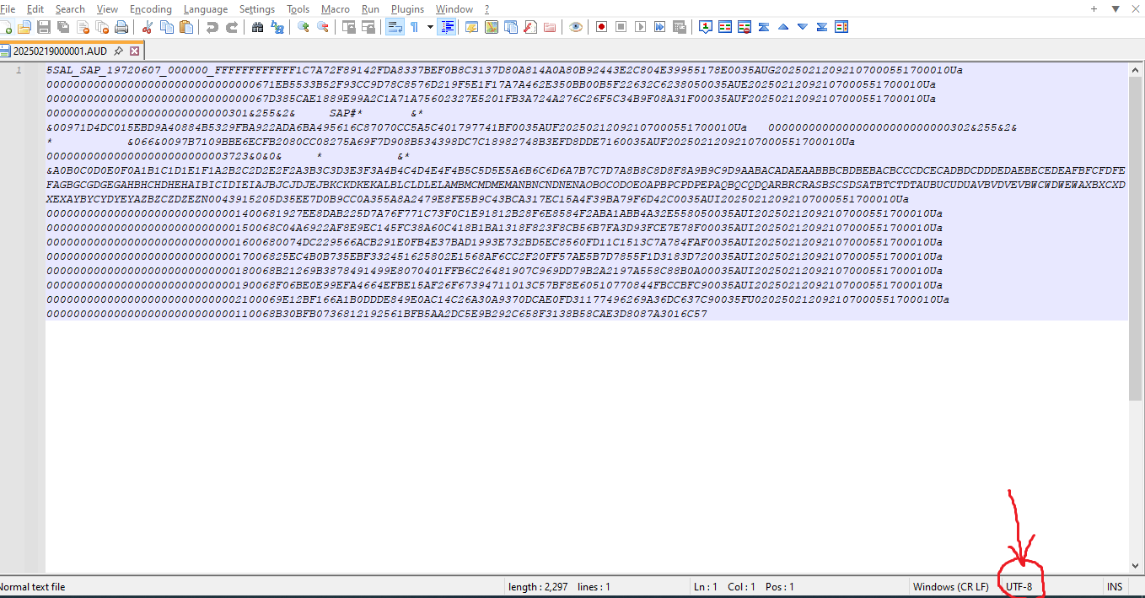Open the Search menu
The image size is (1145, 598).
pos(70,9)
